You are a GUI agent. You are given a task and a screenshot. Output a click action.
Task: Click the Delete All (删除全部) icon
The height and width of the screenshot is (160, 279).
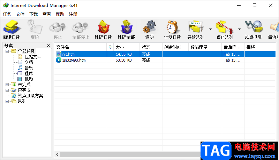pyautogui.click(x=127, y=27)
